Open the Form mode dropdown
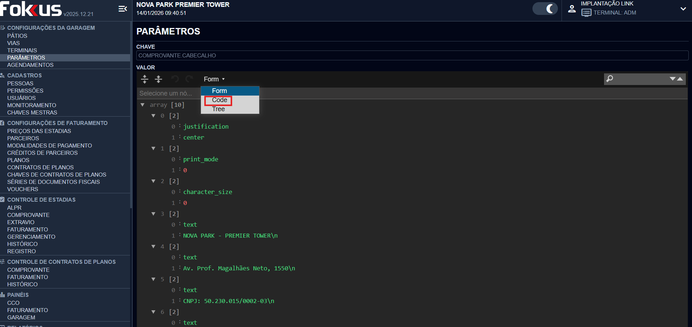Screen dimensions: 692x327 pyautogui.click(x=214, y=79)
